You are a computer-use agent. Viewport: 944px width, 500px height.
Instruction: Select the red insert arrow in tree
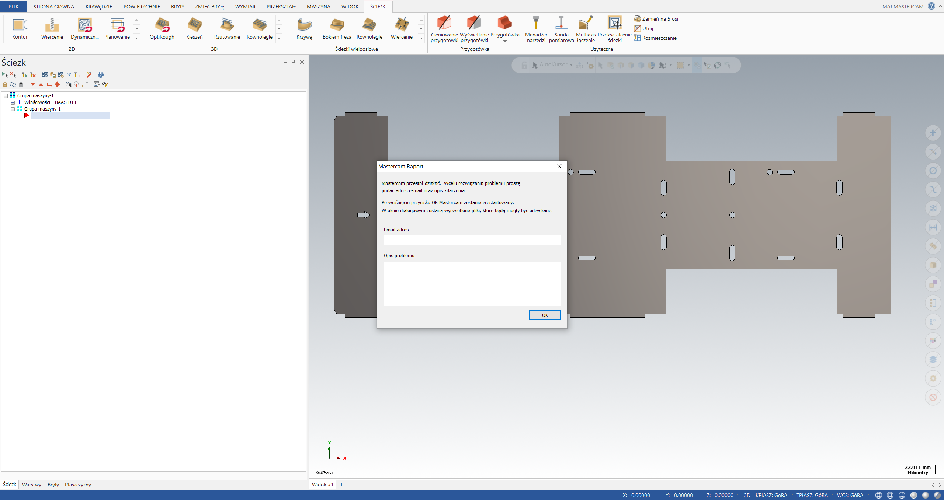[26, 115]
